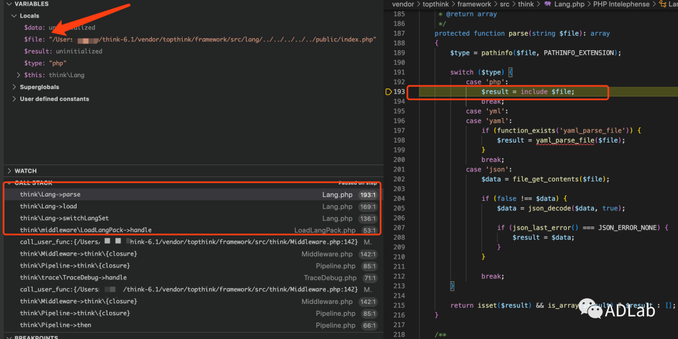The image size is (678, 339).
Task: Click the yellow debug pointer at line 193
Action: pos(389,92)
